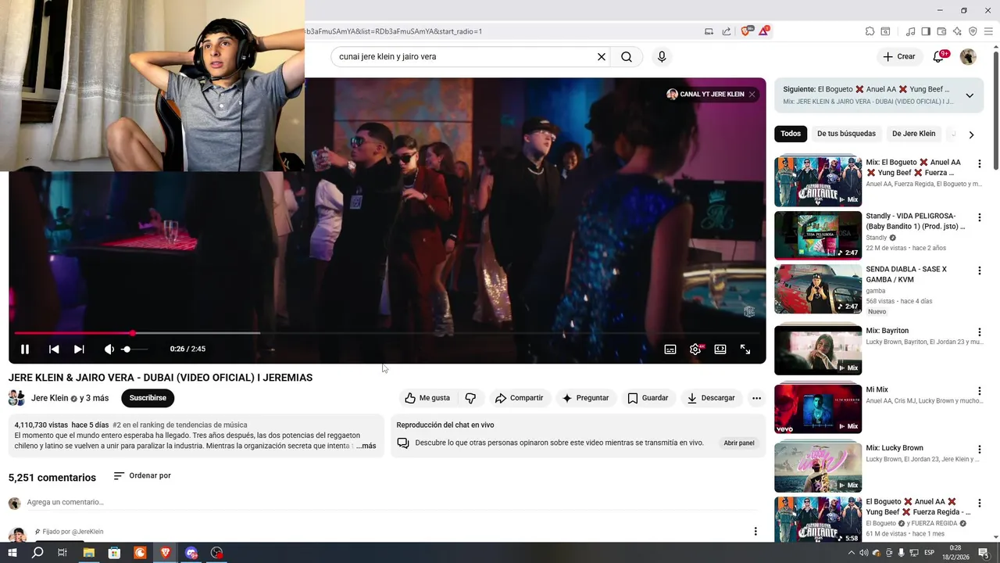
Task: Go to the previous video
Action: coord(54,350)
